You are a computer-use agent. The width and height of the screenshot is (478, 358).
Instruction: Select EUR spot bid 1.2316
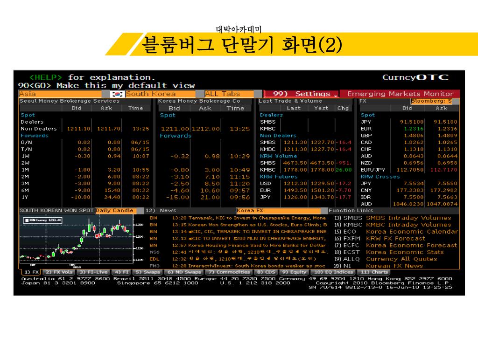point(414,129)
